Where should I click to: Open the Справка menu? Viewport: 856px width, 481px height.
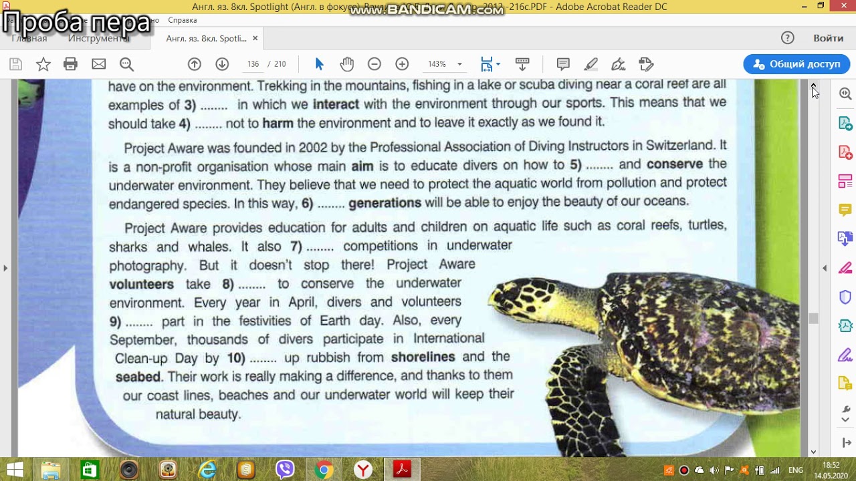click(x=183, y=20)
